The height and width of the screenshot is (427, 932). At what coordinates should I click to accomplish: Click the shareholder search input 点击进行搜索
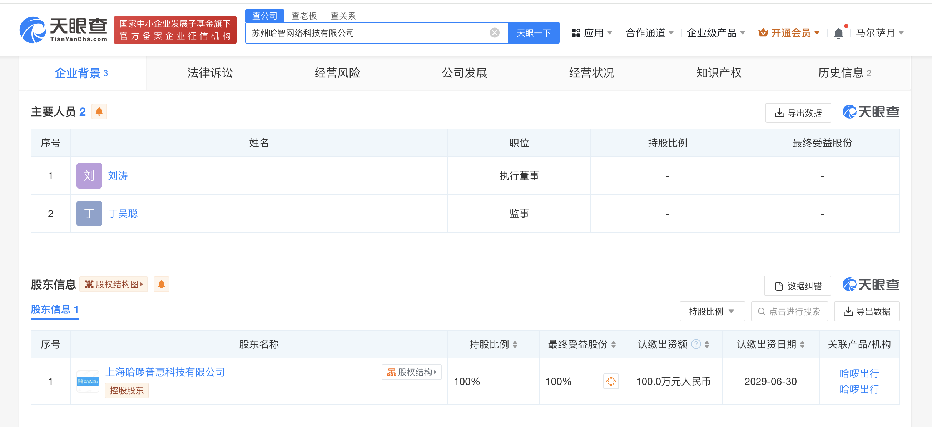[789, 311]
